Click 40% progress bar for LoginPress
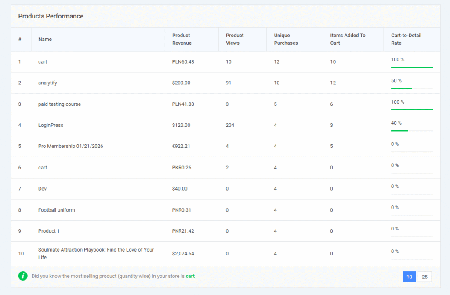The height and width of the screenshot is (295, 450). pyautogui.click(x=412, y=131)
